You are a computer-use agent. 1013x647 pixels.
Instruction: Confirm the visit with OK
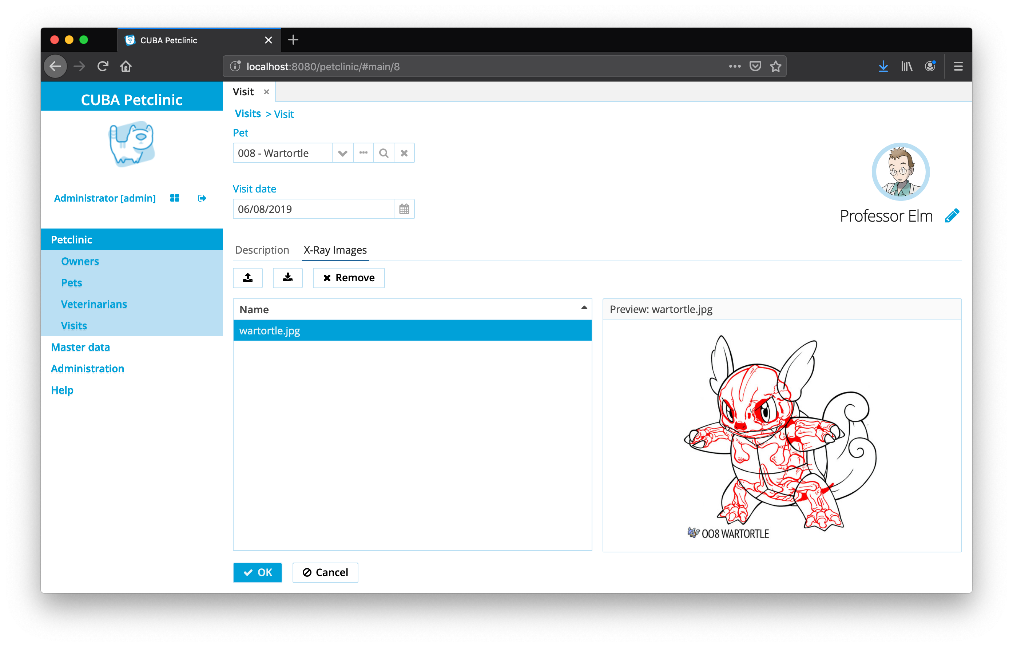[x=258, y=572]
